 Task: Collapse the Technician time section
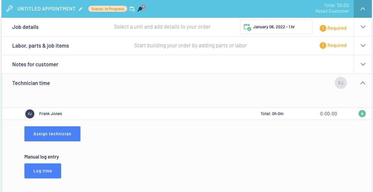click(363, 83)
